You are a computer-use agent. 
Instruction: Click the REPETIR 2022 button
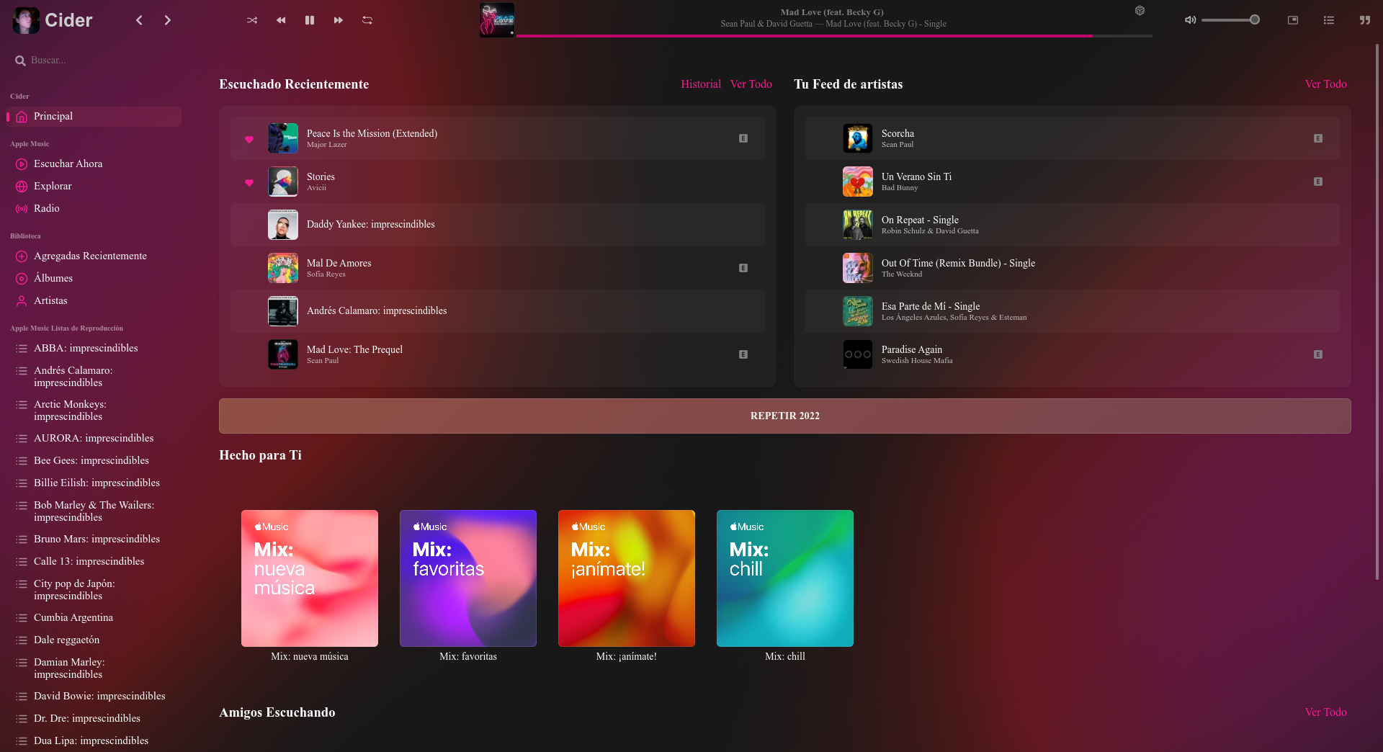point(784,416)
